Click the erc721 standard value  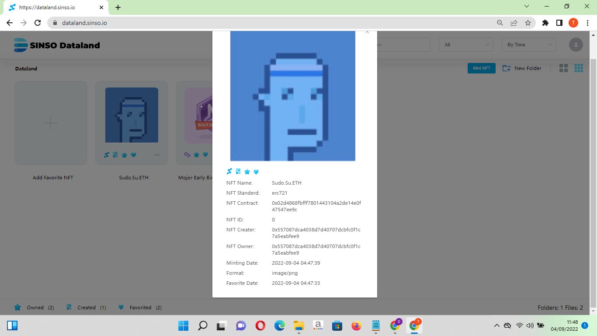pyautogui.click(x=280, y=193)
